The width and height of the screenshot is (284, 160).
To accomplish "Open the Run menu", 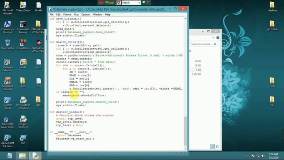I will pos(76,15).
